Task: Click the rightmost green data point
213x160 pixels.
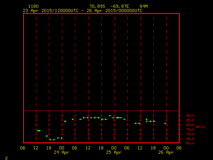Action: point(165,123)
